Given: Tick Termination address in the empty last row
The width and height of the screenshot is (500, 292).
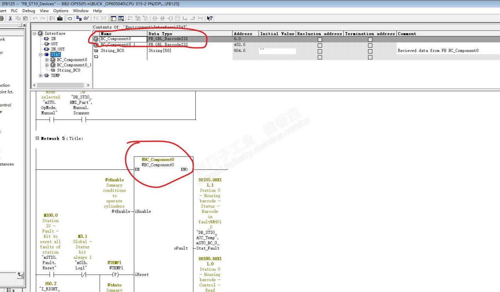Looking at the screenshot, I should [x=370, y=57].
